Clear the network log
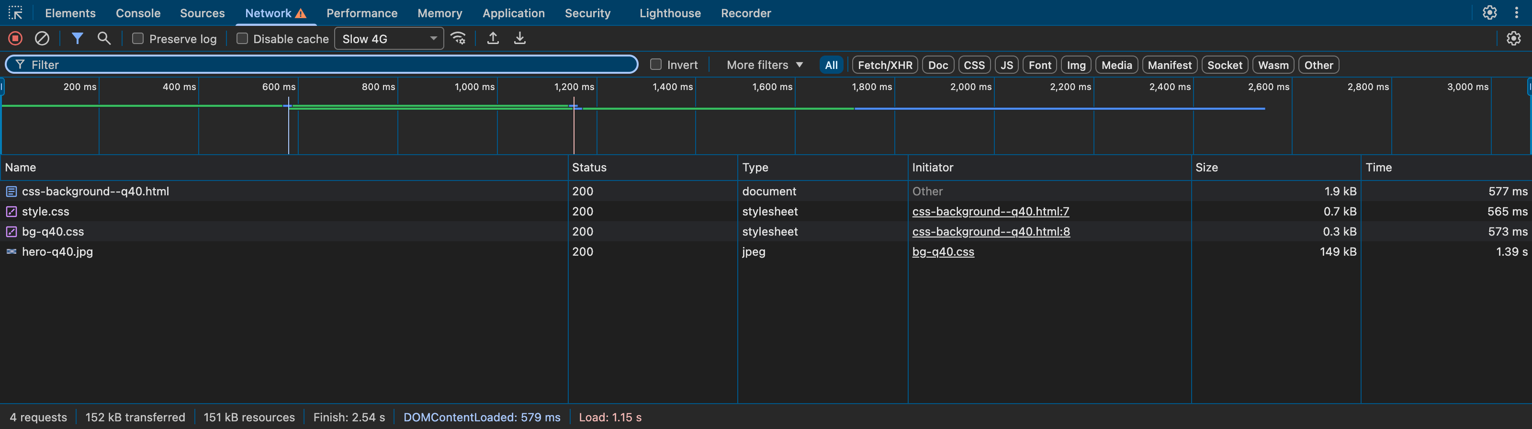 [x=42, y=39]
